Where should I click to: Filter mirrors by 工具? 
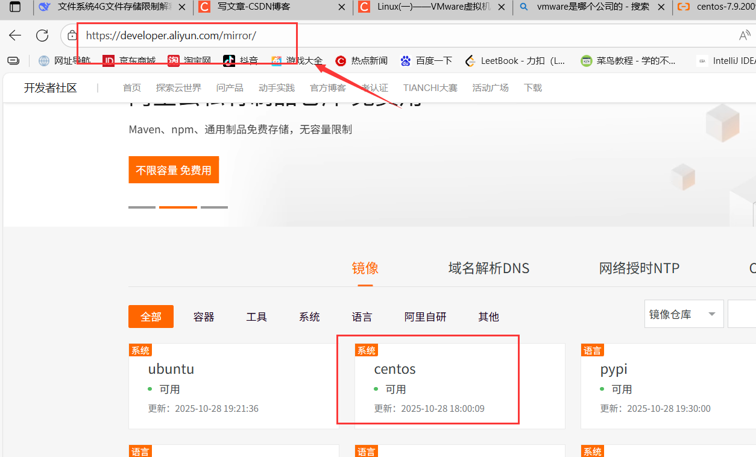[x=257, y=317]
